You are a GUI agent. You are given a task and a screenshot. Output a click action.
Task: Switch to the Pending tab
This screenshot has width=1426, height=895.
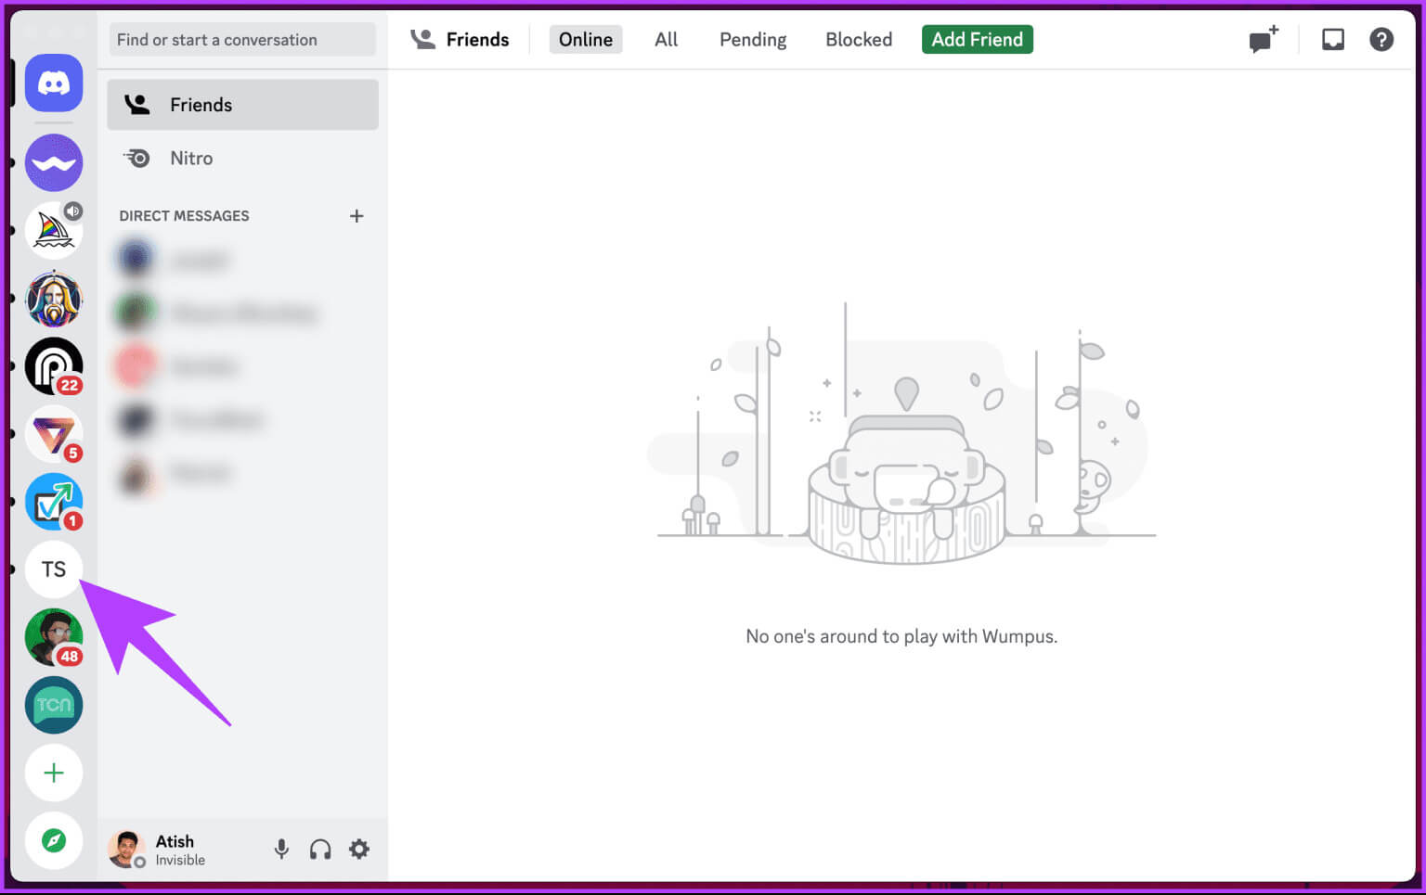click(x=753, y=40)
